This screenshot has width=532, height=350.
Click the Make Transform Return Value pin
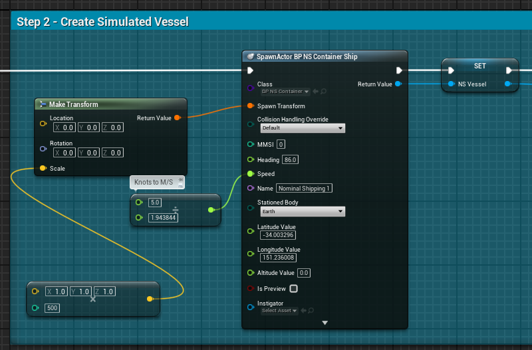(177, 118)
